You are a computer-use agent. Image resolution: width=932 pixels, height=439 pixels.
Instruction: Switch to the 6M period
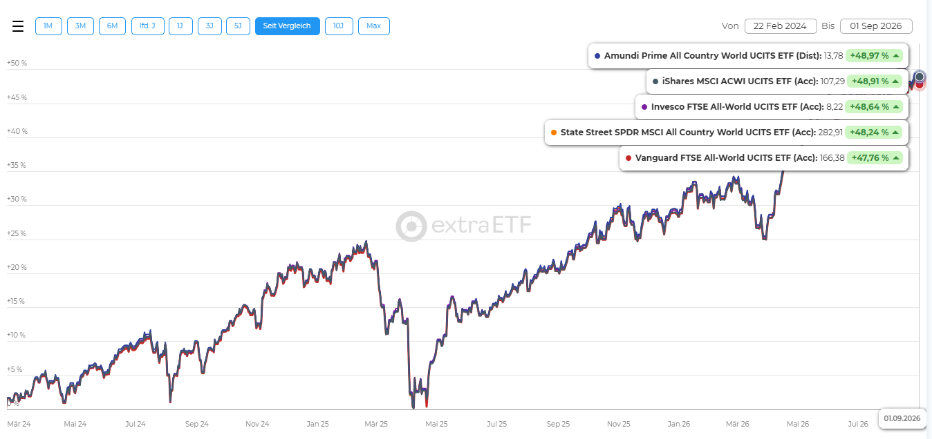112,26
